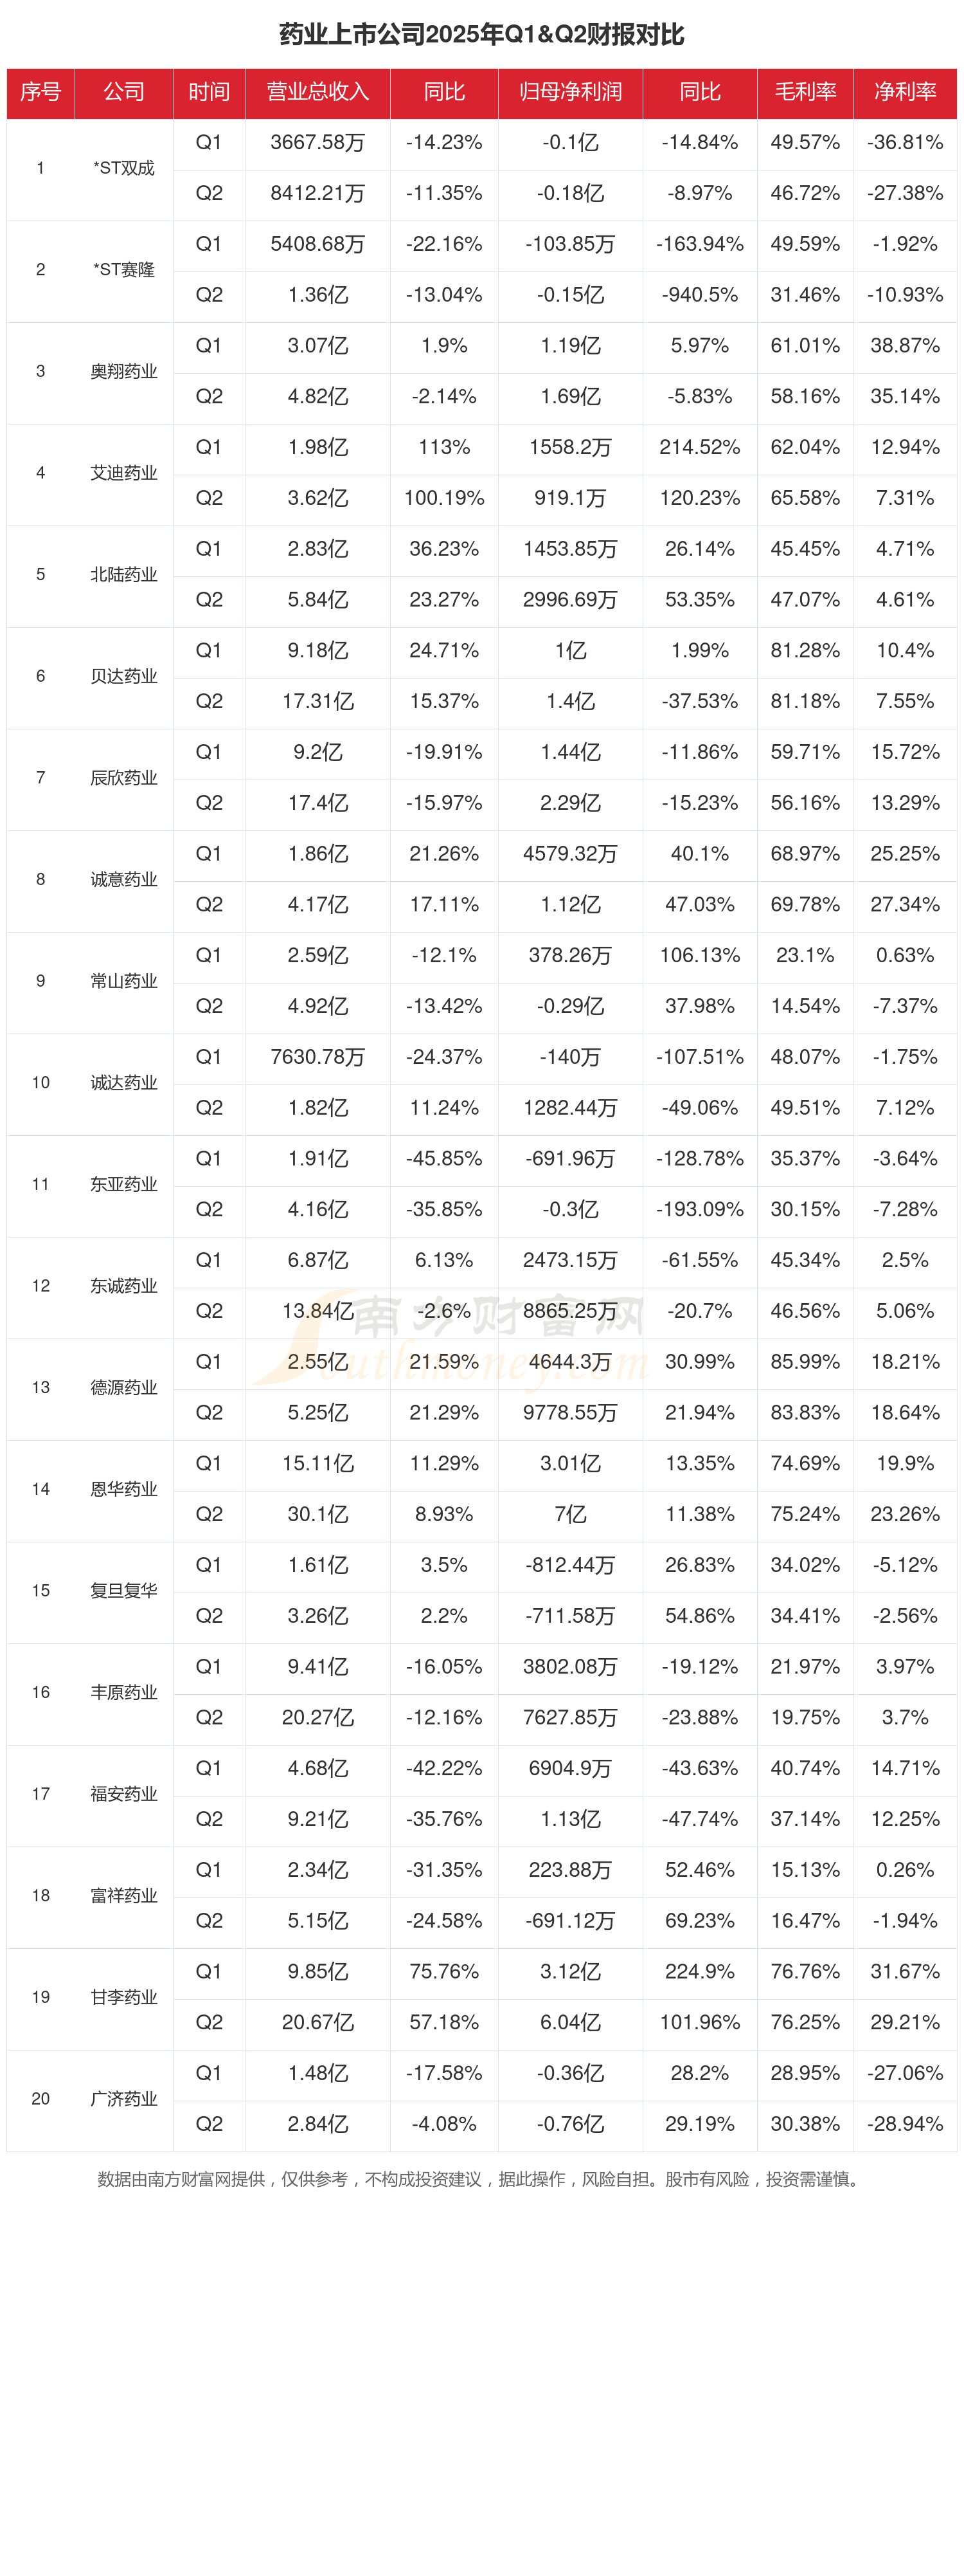Click the 营业总收入 column header
This screenshot has width=964, height=2576.
(317, 92)
